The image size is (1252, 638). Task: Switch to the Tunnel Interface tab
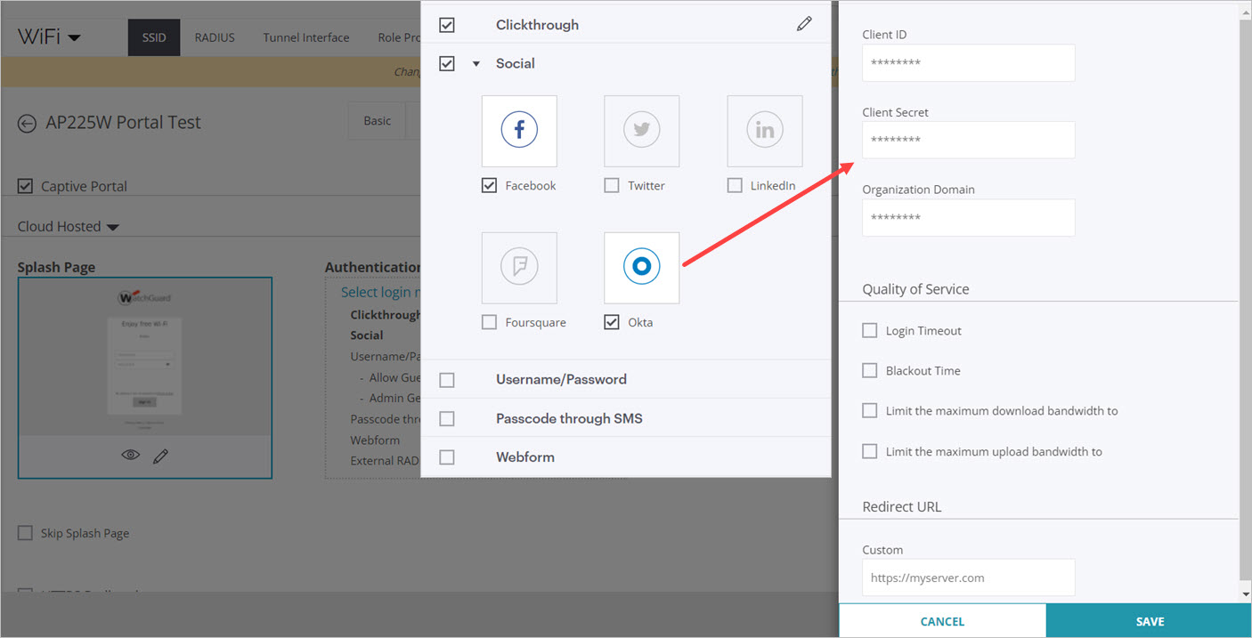305,37
